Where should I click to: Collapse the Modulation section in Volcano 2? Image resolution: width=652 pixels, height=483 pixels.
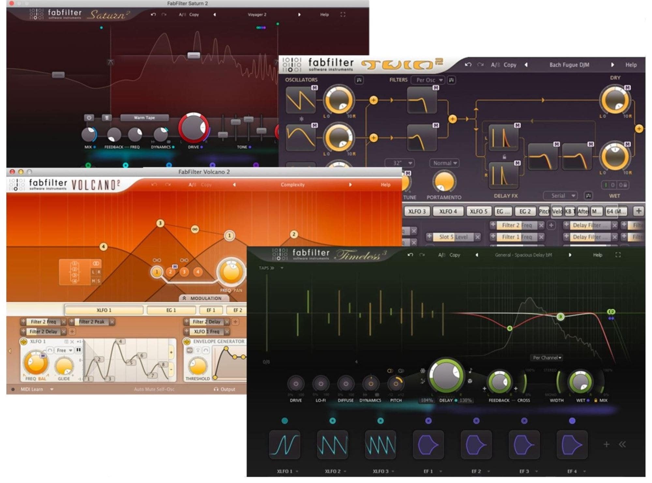(204, 298)
